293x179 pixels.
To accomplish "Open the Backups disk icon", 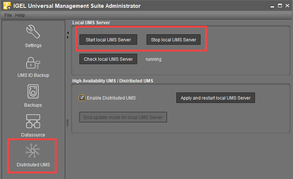I will pos(33,92).
